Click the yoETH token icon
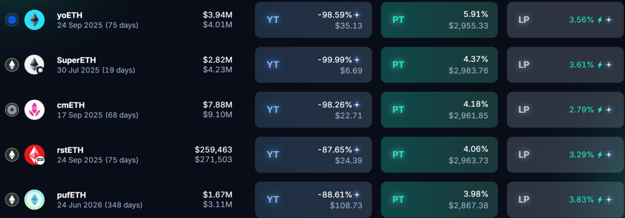625x218 pixels. (x=34, y=20)
